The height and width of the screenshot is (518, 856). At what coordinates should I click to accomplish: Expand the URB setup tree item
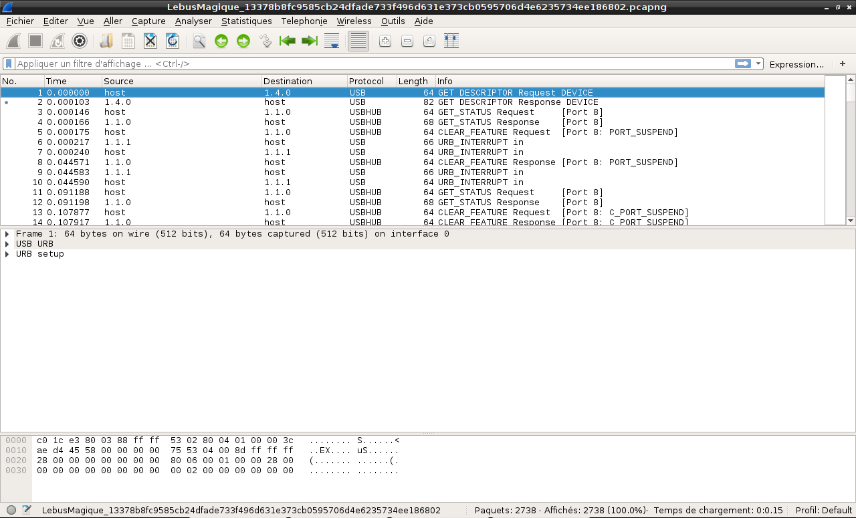click(7, 254)
